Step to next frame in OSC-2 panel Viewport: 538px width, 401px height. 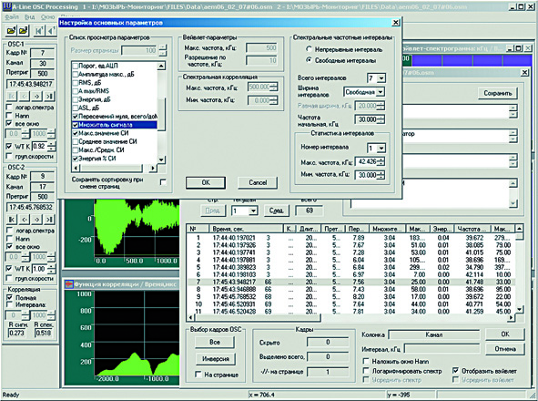click(36, 220)
